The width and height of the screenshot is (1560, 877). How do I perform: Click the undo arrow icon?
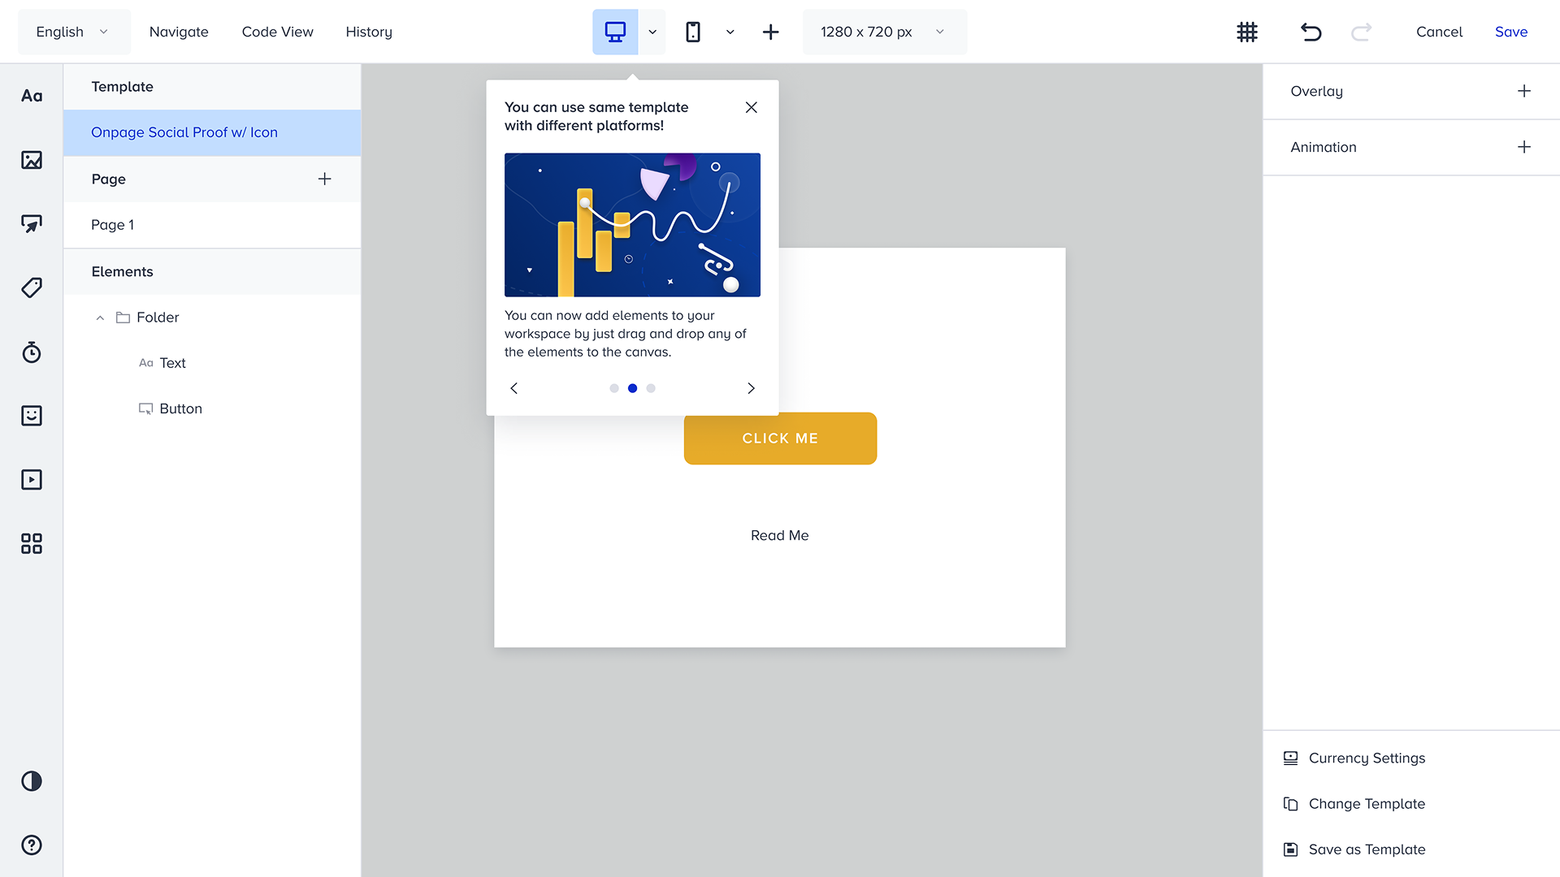tap(1311, 32)
